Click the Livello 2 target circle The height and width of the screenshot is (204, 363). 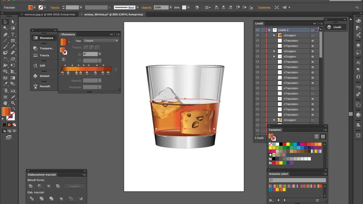click(x=313, y=30)
